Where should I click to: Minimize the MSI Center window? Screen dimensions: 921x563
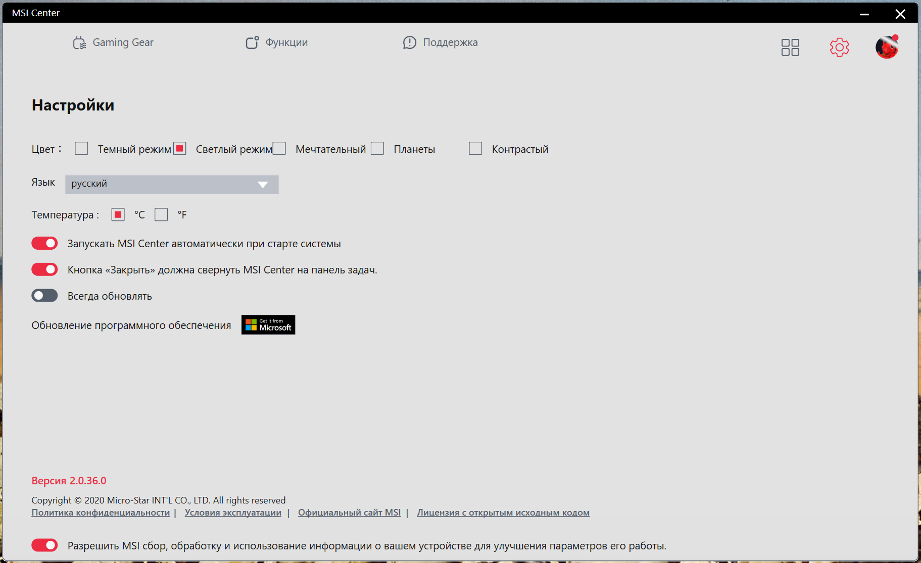(864, 14)
